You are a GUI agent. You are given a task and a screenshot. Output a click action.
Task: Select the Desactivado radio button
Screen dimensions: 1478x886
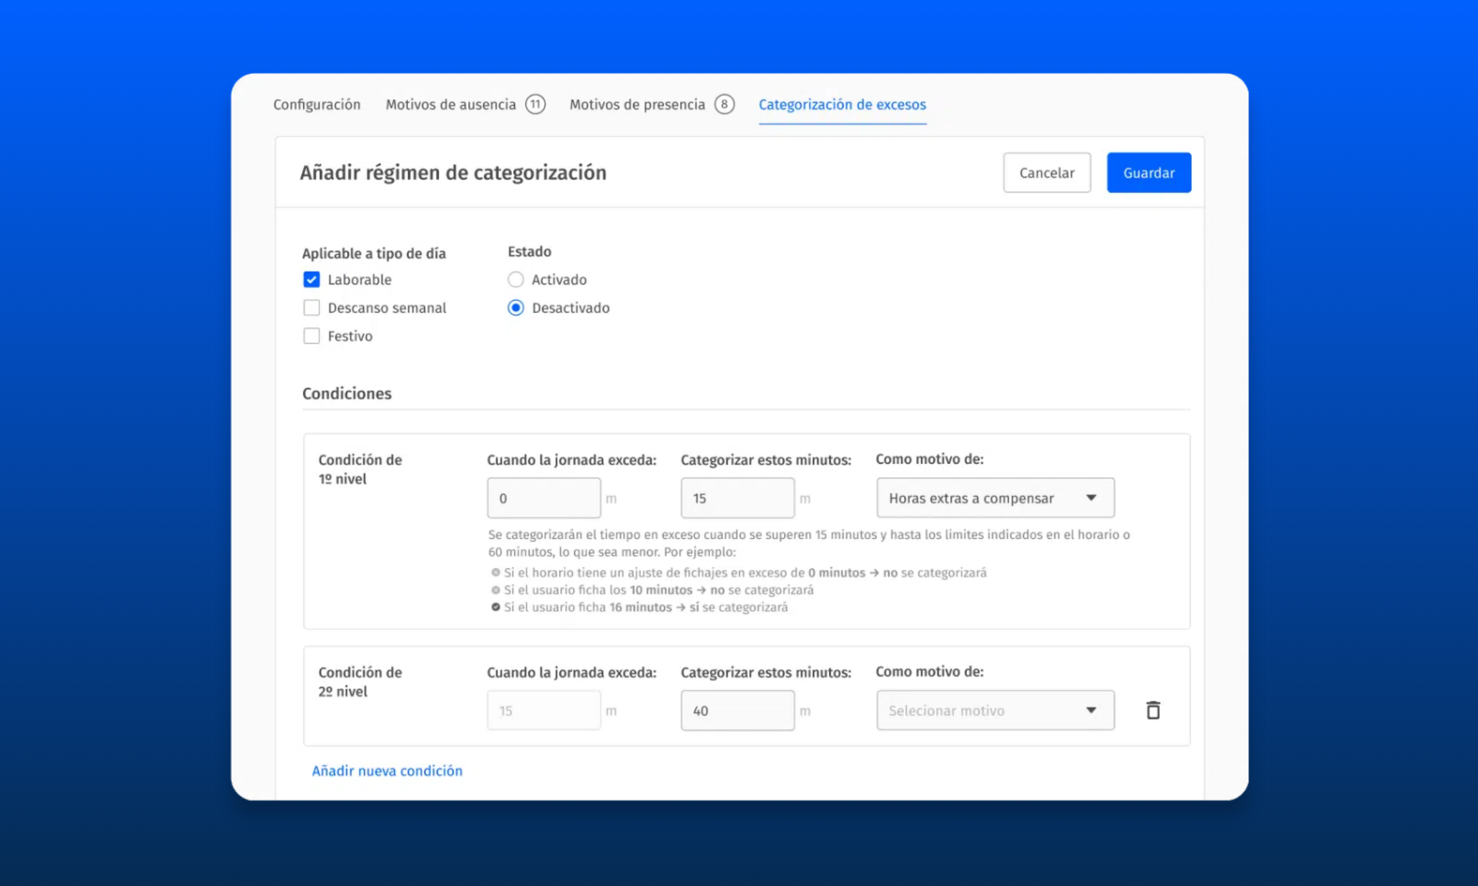pyautogui.click(x=516, y=308)
